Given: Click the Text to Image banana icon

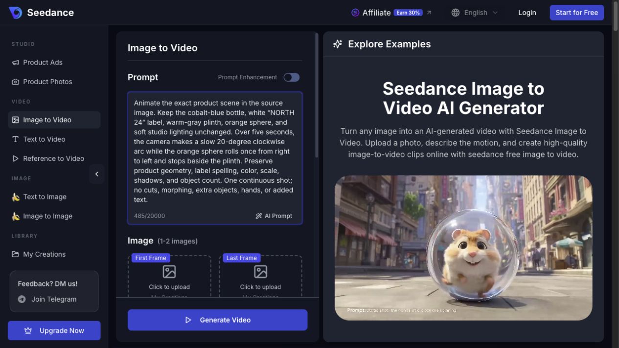Looking at the screenshot, I should [16, 197].
